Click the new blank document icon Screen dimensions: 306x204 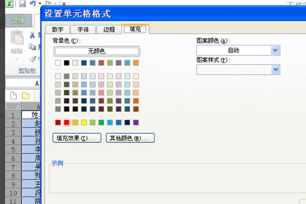tap(13, 95)
